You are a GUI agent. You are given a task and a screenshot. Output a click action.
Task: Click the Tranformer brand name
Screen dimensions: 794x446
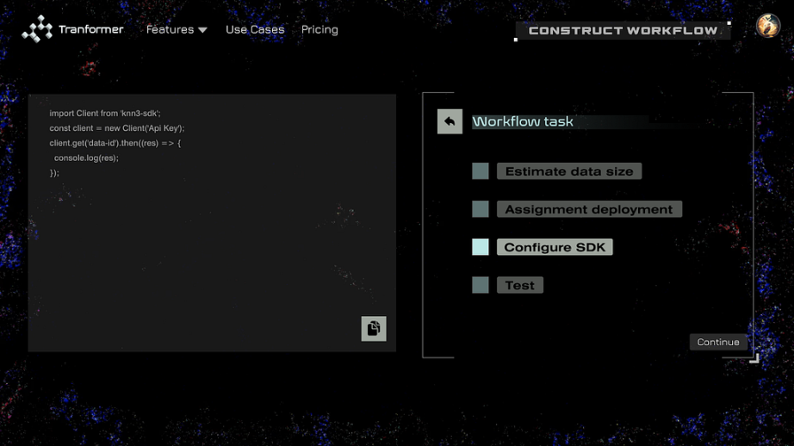[x=91, y=29]
